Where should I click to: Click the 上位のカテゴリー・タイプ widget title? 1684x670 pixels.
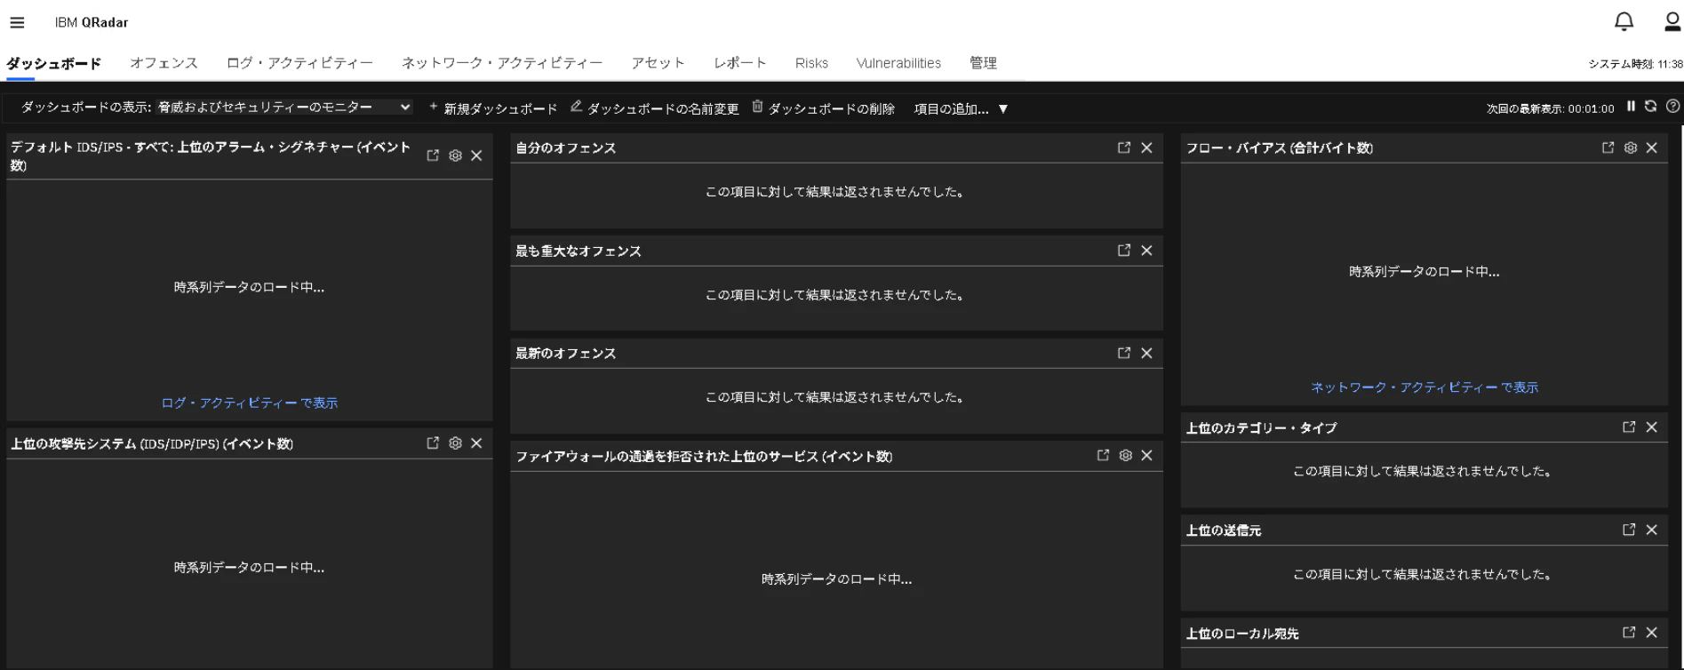coord(1261,428)
